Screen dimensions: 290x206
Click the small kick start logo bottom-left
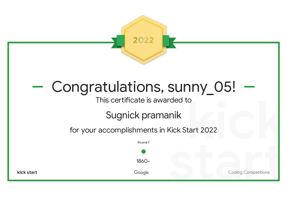(x=27, y=172)
